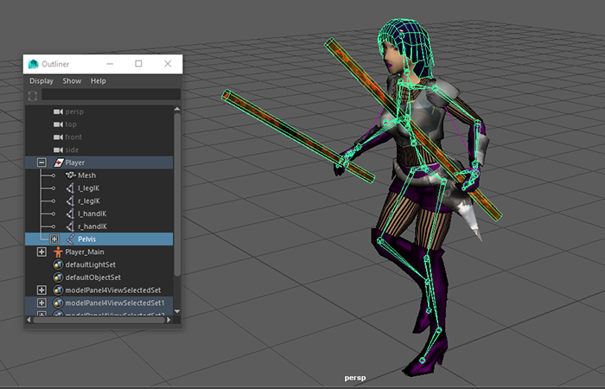The image size is (605, 389).
Task: Click the top camera icon
Action: click(58, 124)
